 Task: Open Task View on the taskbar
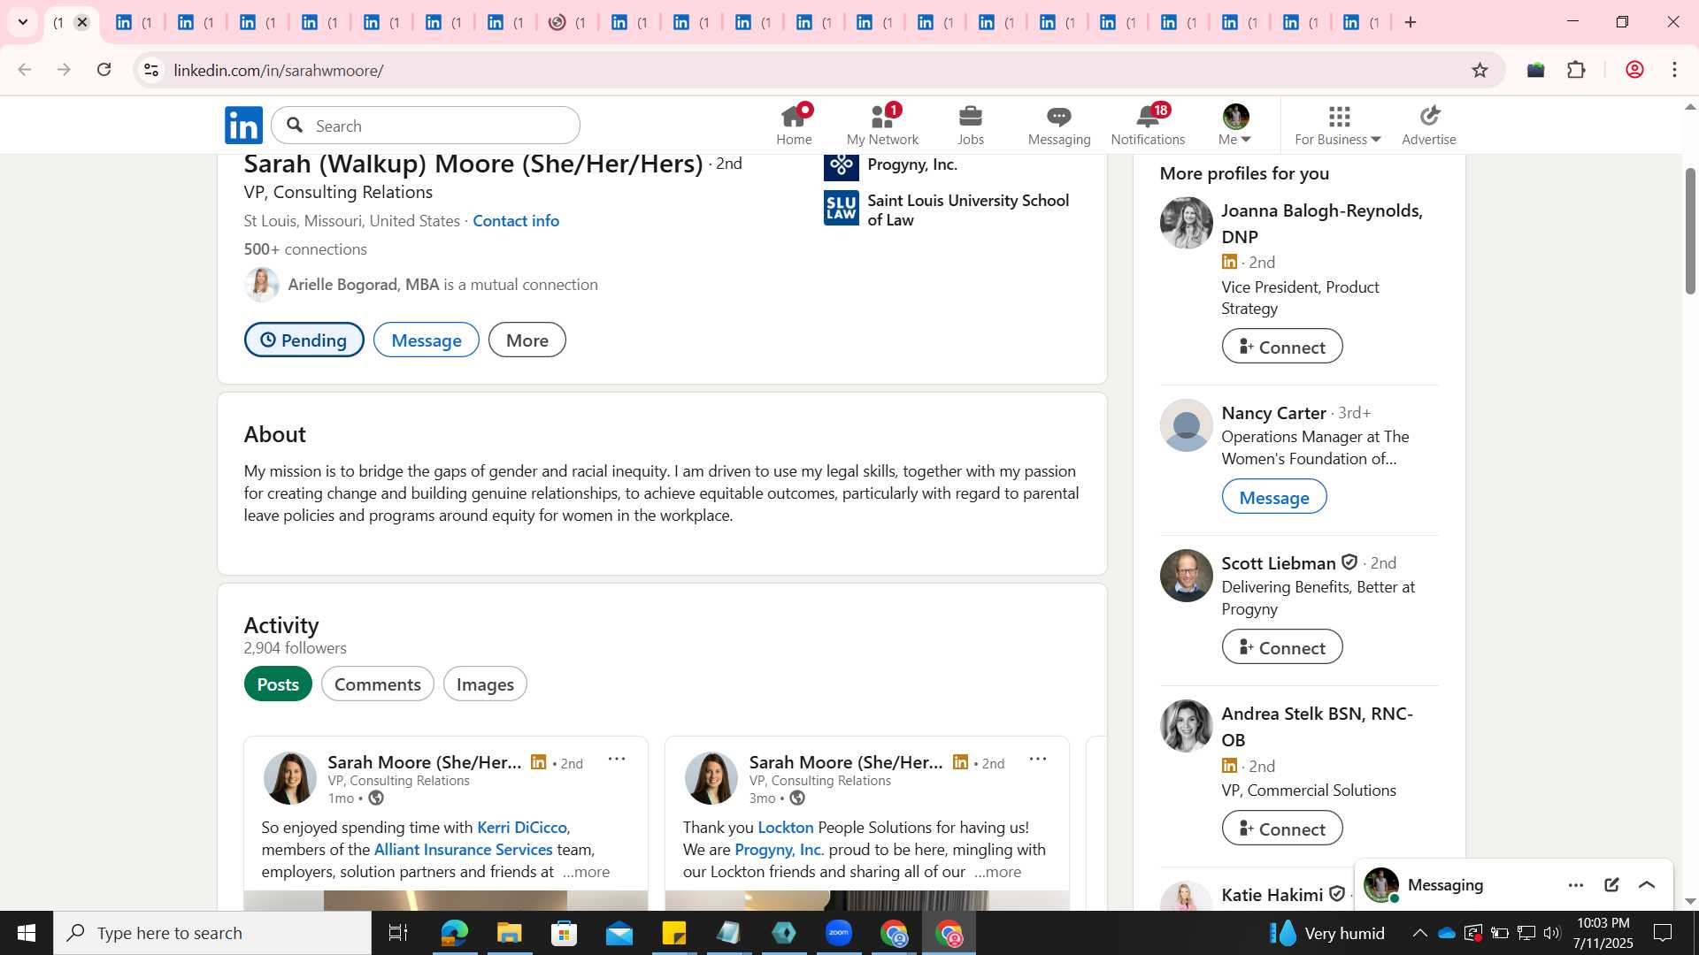[x=398, y=933]
